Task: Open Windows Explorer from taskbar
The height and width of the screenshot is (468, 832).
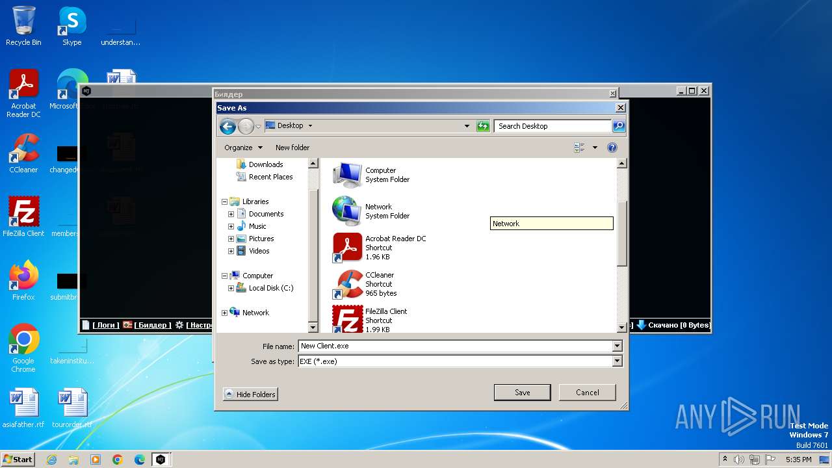Action: coord(73,460)
